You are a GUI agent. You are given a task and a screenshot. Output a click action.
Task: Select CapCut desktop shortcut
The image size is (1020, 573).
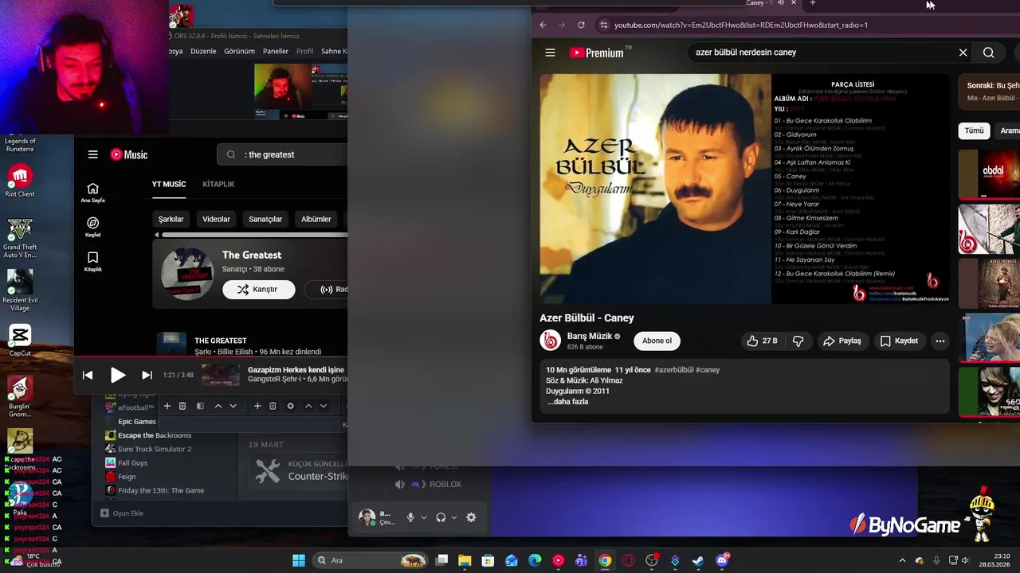point(20,341)
